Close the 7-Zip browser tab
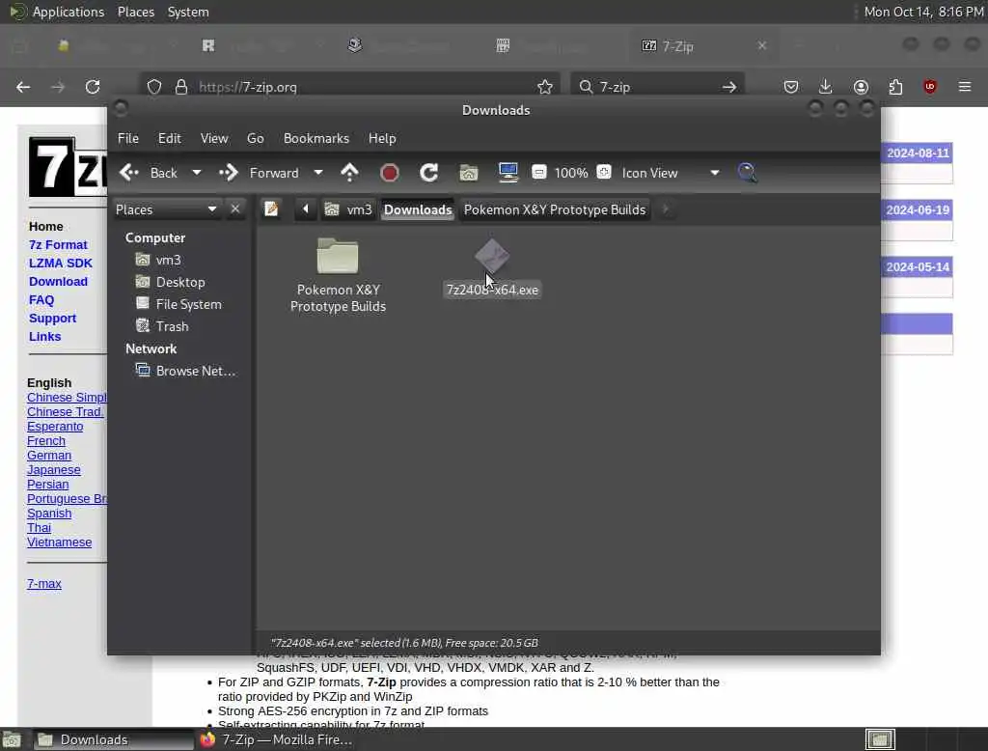 coord(762,45)
